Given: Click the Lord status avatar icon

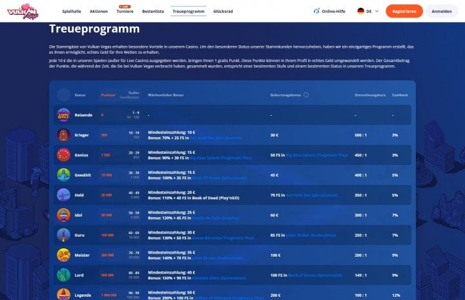Looking at the screenshot, I should (63, 275).
